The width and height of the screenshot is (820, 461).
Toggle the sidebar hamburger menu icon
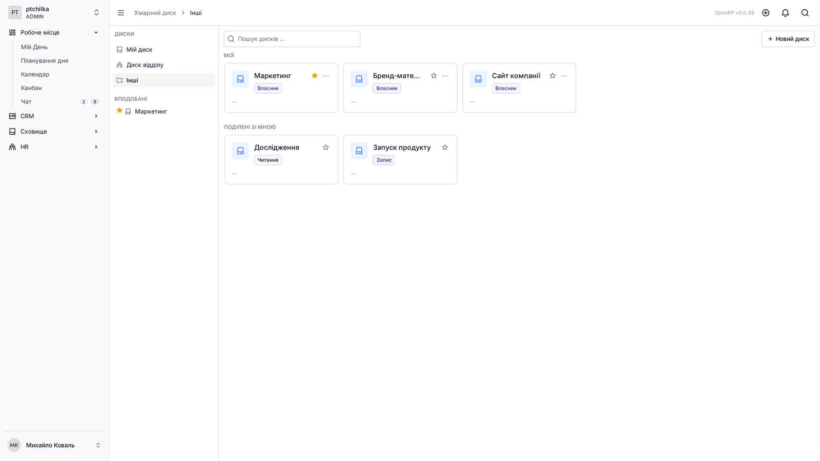[121, 13]
